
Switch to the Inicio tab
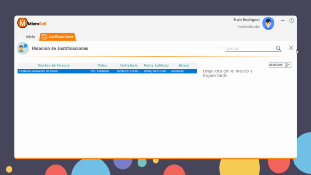tap(30, 37)
